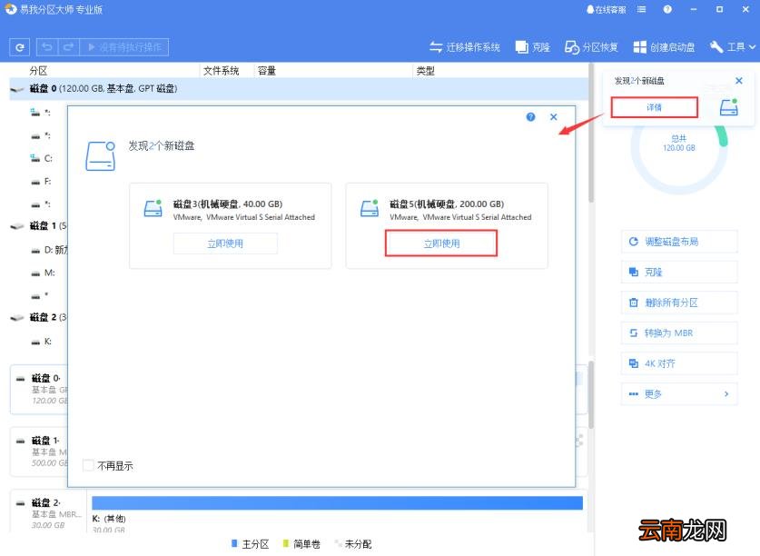Image resolution: width=760 pixels, height=556 pixels.
Task: Close the new disk discovery dialog
Action: point(554,117)
